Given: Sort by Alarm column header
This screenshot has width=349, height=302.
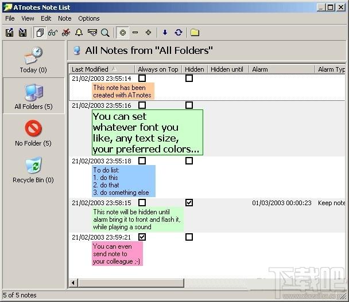Looking at the screenshot, I should click(x=282, y=69).
